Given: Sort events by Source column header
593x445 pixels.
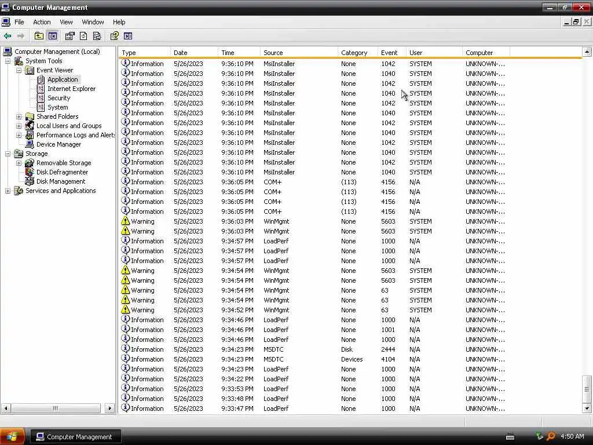Looking at the screenshot, I should click(299, 53).
